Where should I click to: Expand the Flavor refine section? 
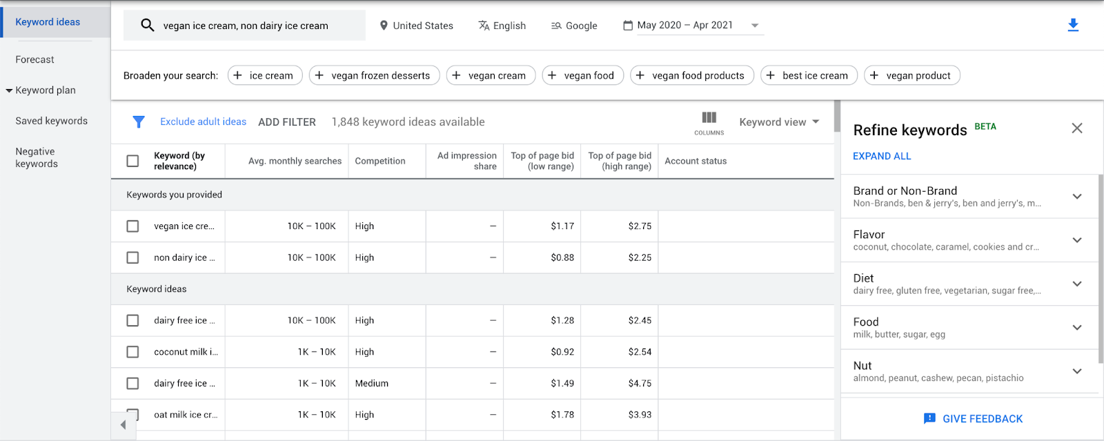[x=1077, y=240]
